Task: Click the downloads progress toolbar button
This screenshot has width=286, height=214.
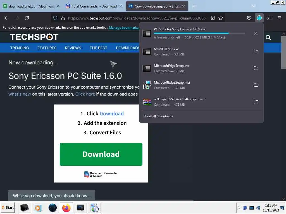Action: (259, 18)
